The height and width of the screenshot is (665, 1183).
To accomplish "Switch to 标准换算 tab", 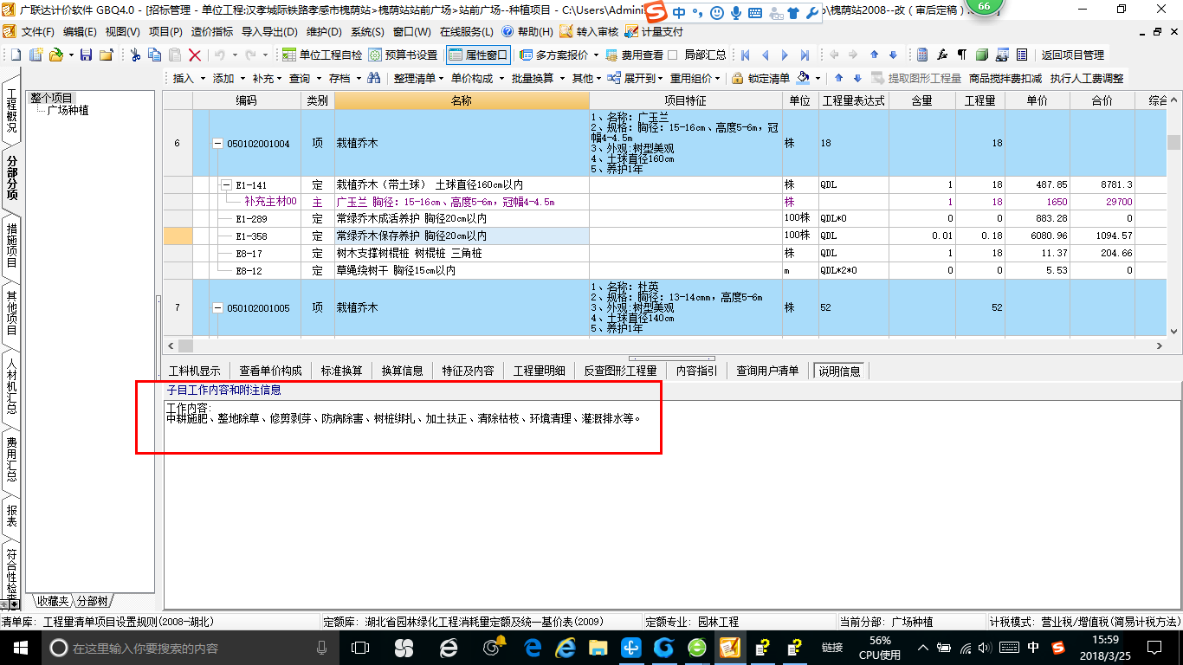I will tap(341, 371).
